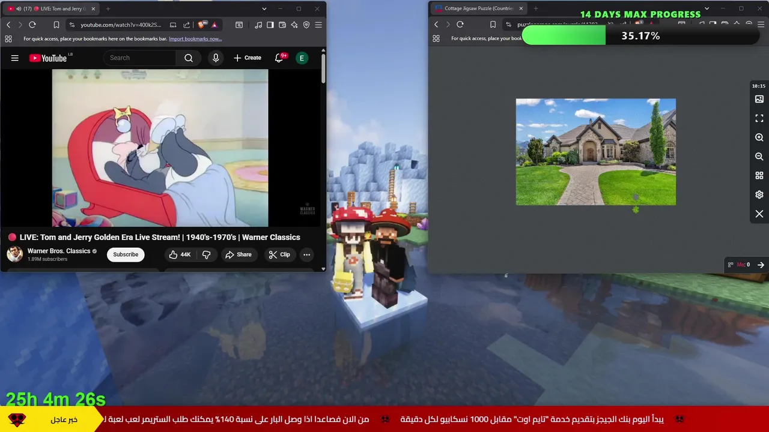Image resolution: width=769 pixels, height=432 pixels.
Task: Open Brave Shields lion icon
Action: (201, 25)
